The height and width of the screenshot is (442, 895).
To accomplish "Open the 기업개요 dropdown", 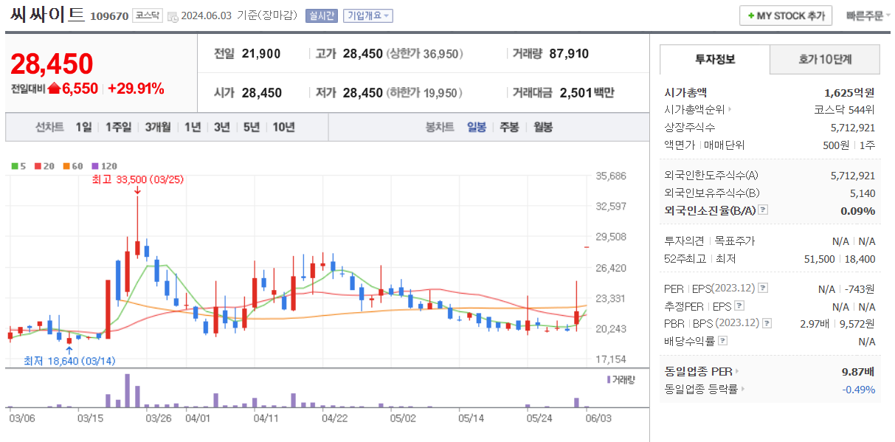I will [368, 15].
